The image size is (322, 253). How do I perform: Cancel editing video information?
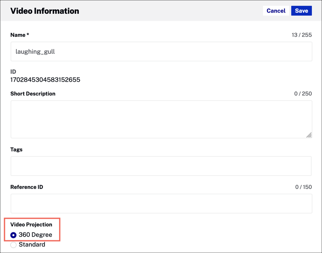pyautogui.click(x=276, y=11)
